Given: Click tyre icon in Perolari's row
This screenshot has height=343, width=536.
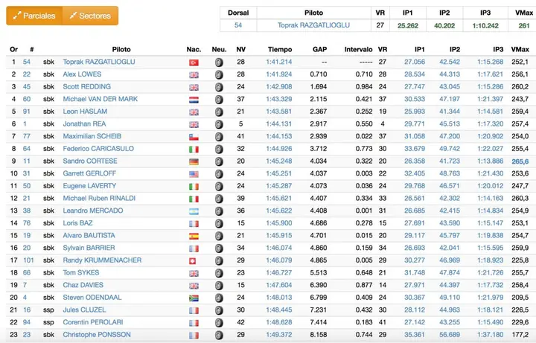Looking at the screenshot, I should pos(219,323).
